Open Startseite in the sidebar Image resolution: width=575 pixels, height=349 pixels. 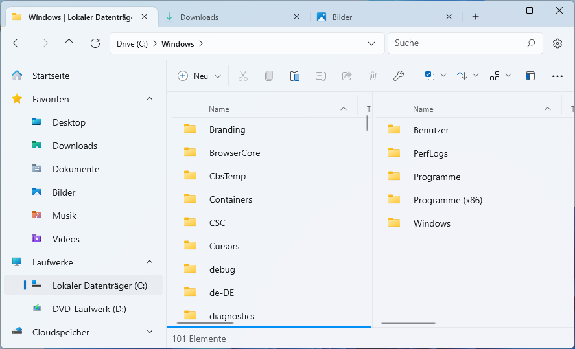(x=83, y=76)
